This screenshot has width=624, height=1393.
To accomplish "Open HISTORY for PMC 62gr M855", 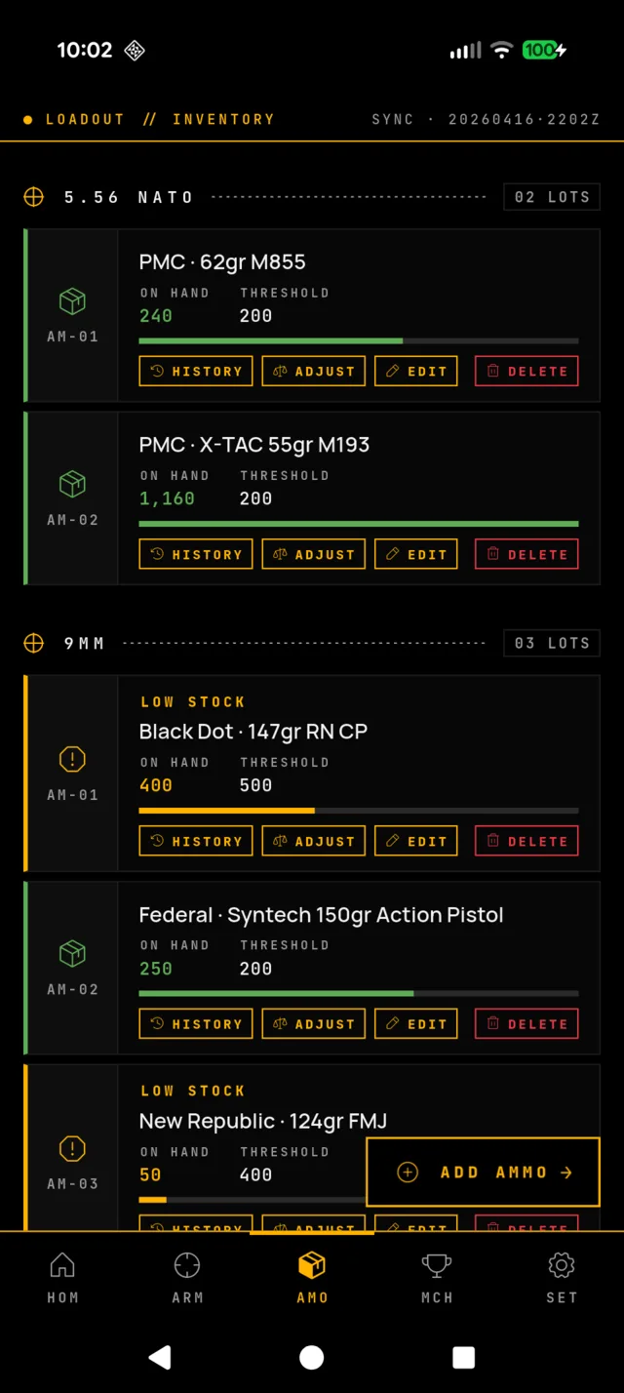I will (x=195, y=371).
